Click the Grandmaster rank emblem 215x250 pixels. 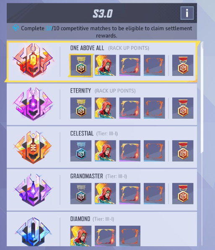(33, 190)
